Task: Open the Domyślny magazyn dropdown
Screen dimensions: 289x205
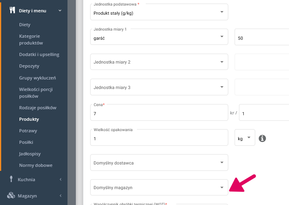Action: [159, 188]
